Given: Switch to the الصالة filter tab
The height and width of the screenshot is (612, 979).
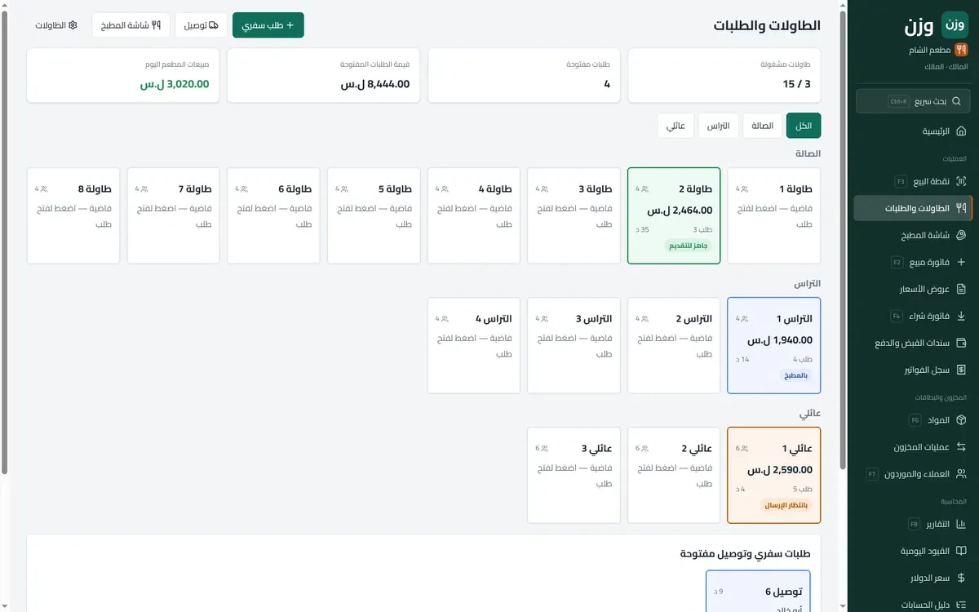Looking at the screenshot, I should coord(763,126).
